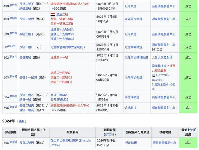Click 長征二號丁 link in row 500
Viewport: 199px width, 150px height.
[27, 34]
